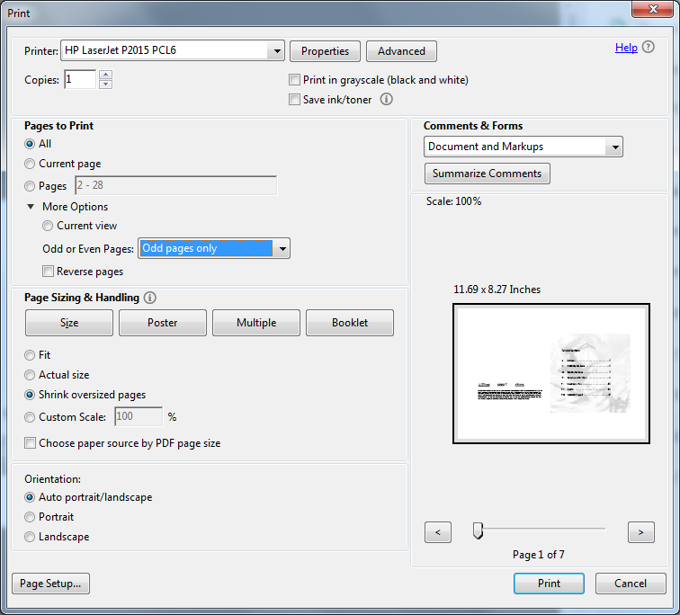Enable Print in grayscale checkbox
This screenshot has height=615, width=680.
tap(294, 80)
